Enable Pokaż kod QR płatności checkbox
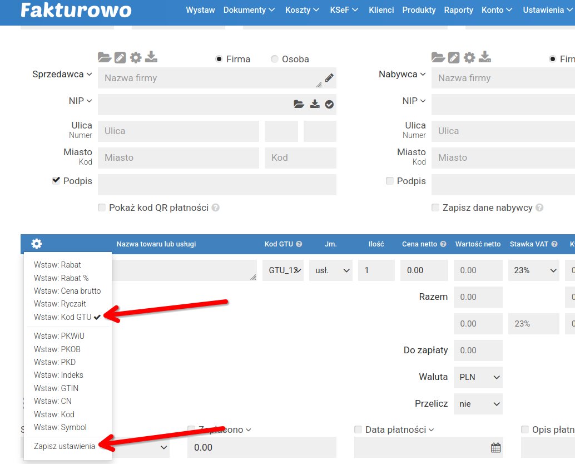The height and width of the screenshot is (464, 575). point(102,208)
